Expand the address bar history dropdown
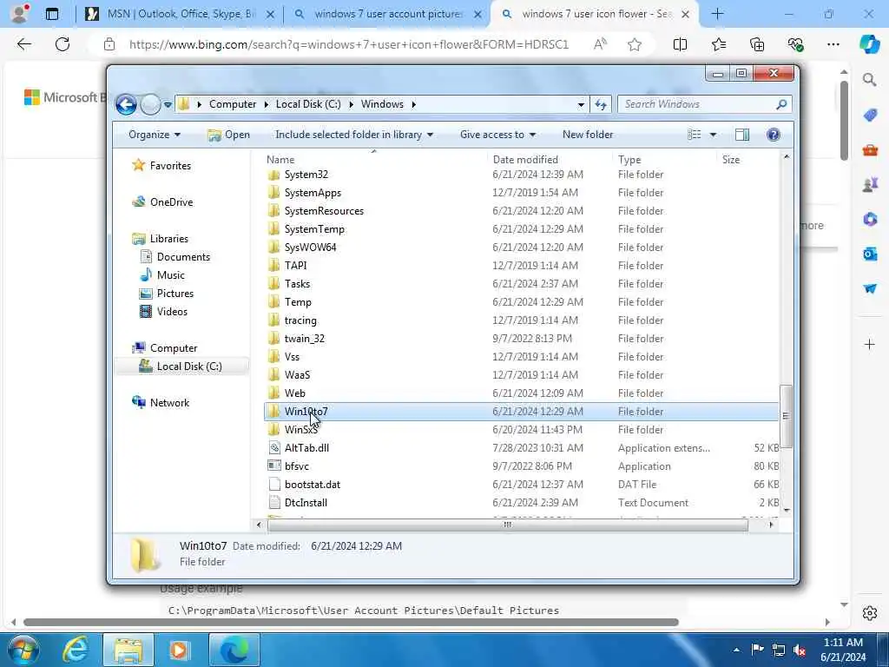889x667 pixels. click(581, 104)
